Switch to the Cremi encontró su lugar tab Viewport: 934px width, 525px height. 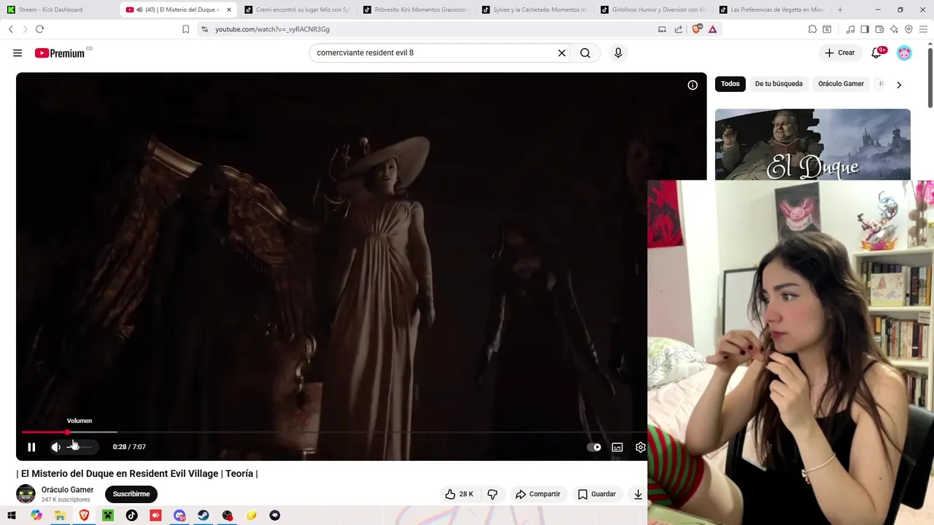[297, 9]
